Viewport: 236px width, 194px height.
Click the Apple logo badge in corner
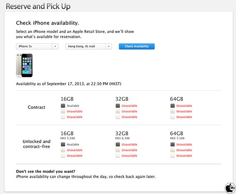pyautogui.click(x=230, y=188)
